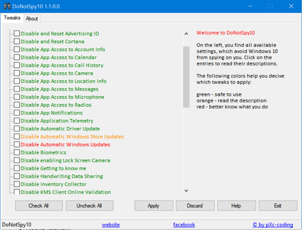Select the Disable Biometrics entry text

pos(43,153)
